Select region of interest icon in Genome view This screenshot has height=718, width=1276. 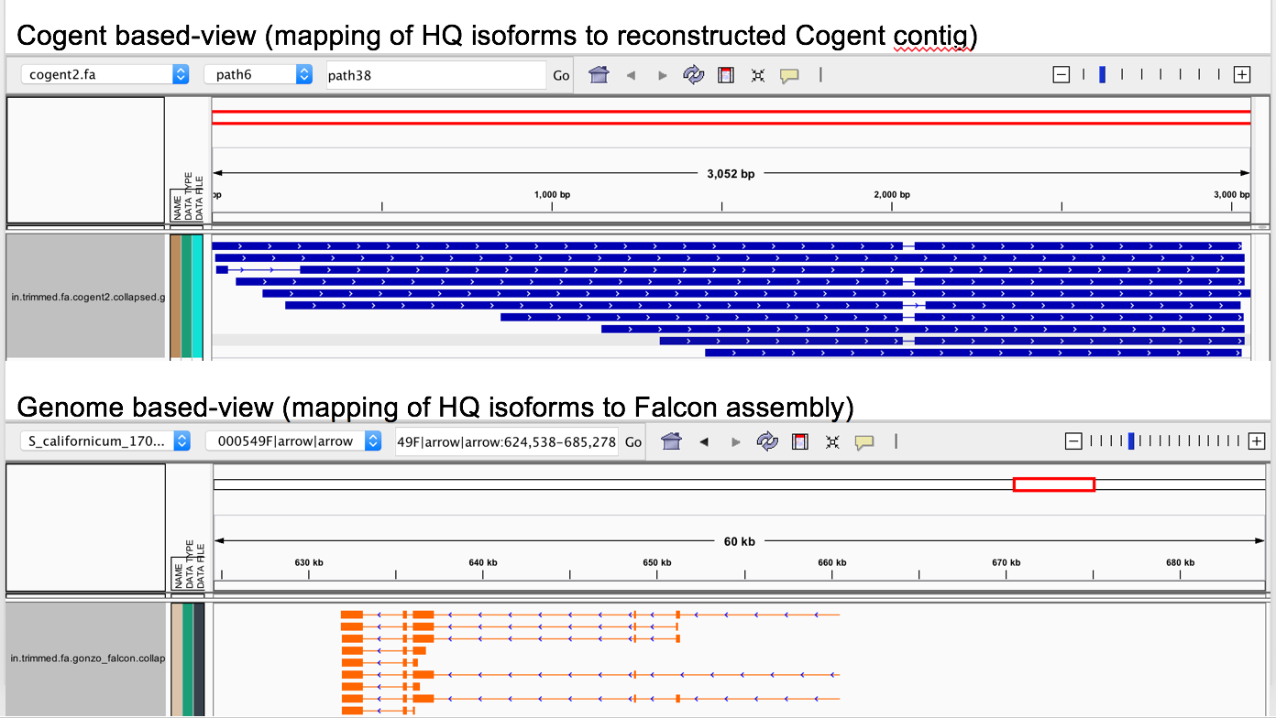coord(799,441)
